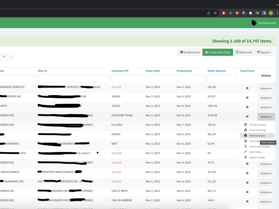The image size is (279, 209).
Task: Click the envelope icon beside Email Invoice menu item
Action: click(x=245, y=124)
